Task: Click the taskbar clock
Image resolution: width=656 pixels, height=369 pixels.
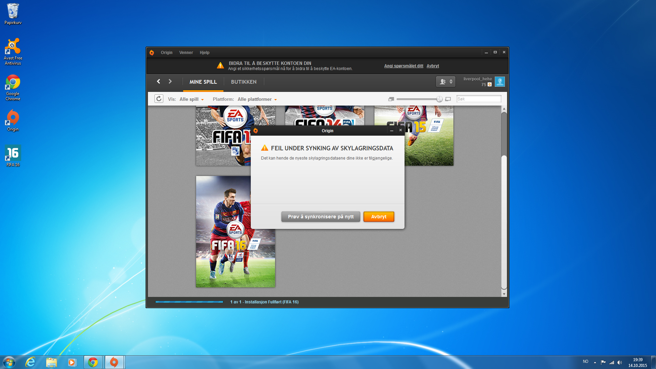Action: [x=638, y=363]
